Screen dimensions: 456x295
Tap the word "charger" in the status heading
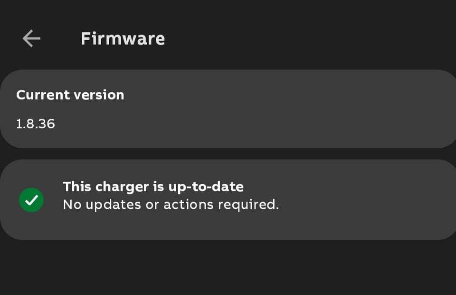(122, 187)
